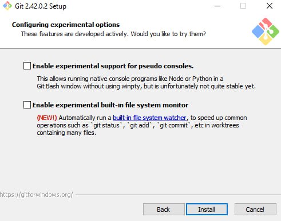Click the disabled maximize window button

click(243, 6)
